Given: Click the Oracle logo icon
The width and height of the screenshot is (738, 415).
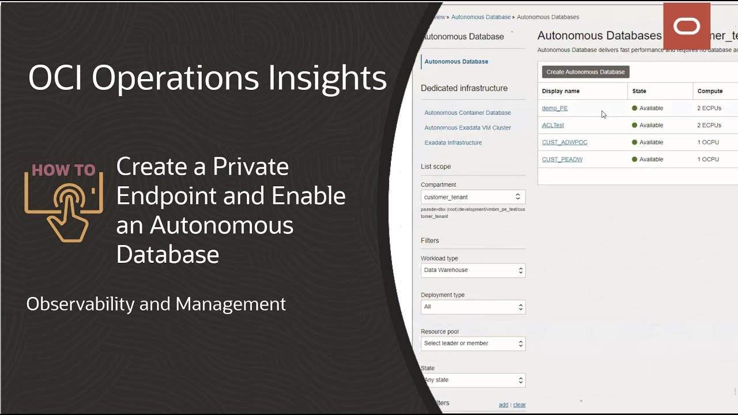Looking at the screenshot, I should tap(687, 26).
